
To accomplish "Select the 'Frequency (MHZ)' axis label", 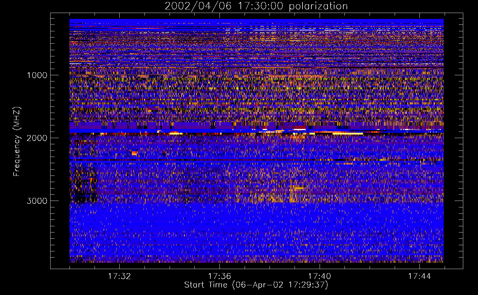I will 17,142.
